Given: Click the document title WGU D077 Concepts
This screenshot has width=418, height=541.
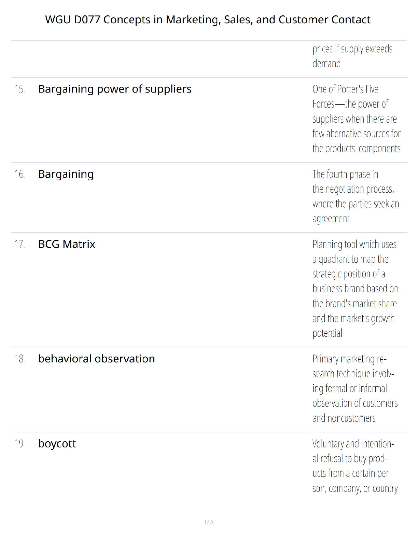Looking at the screenshot, I should tap(208, 19).
